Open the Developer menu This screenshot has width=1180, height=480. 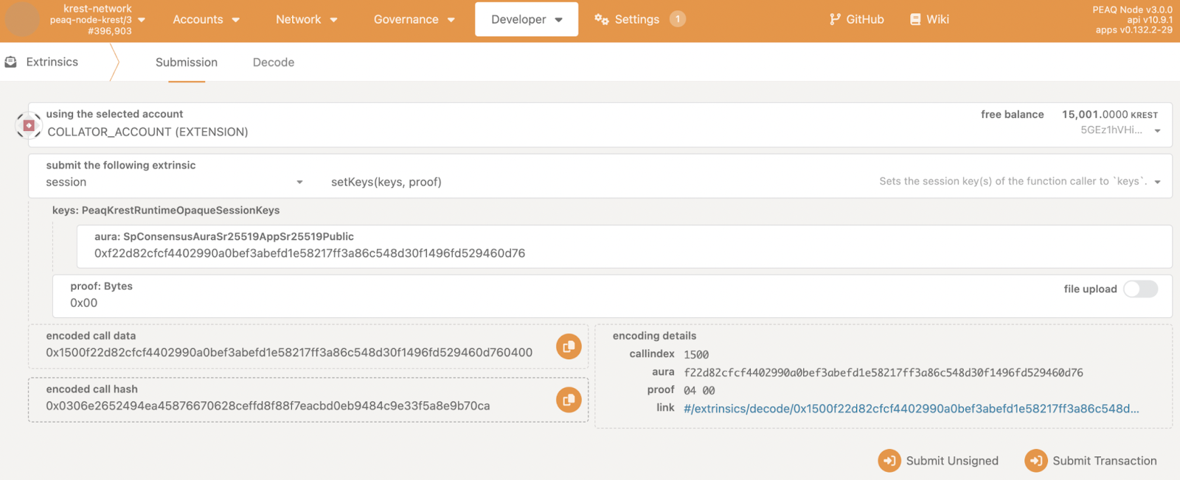coord(526,19)
